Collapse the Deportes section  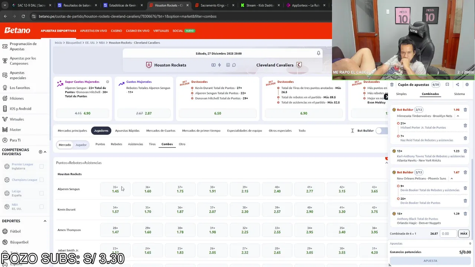pyautogui.click(x=45, y=221)
